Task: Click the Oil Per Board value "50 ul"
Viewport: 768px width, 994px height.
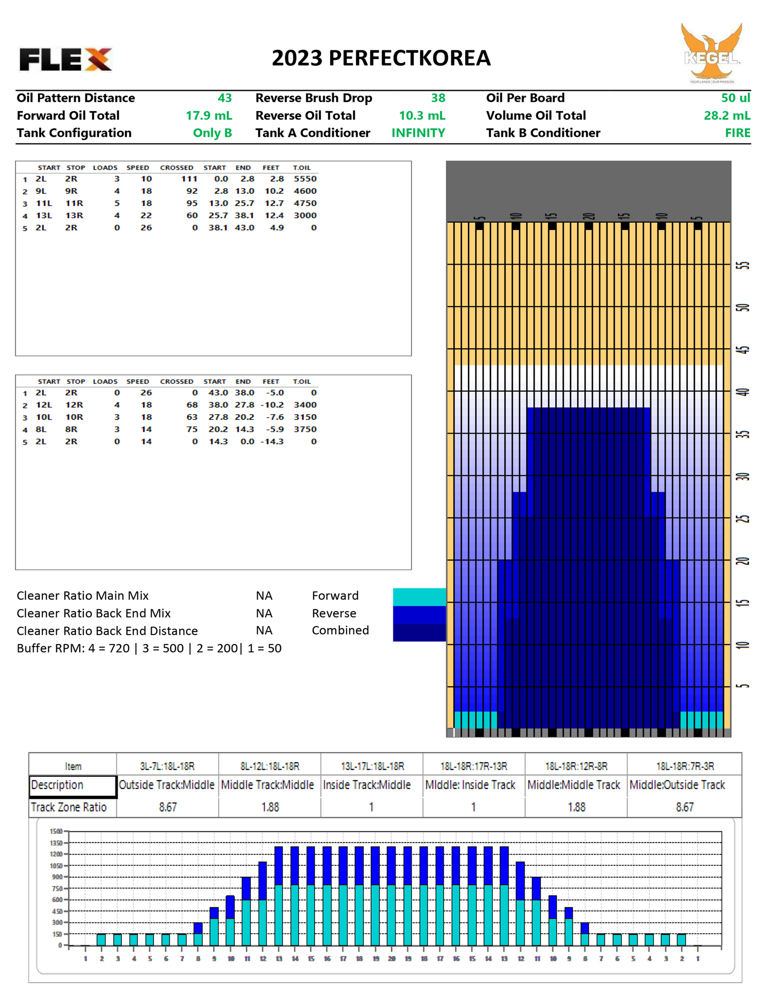Action: pyautogui.click(x=735, y=98)
